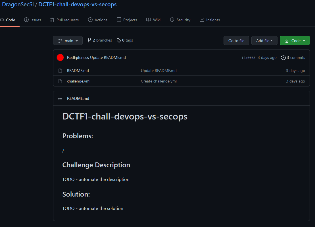
Task: Open the DragonSecSI organization link
Action: click(x=18, y=5)
